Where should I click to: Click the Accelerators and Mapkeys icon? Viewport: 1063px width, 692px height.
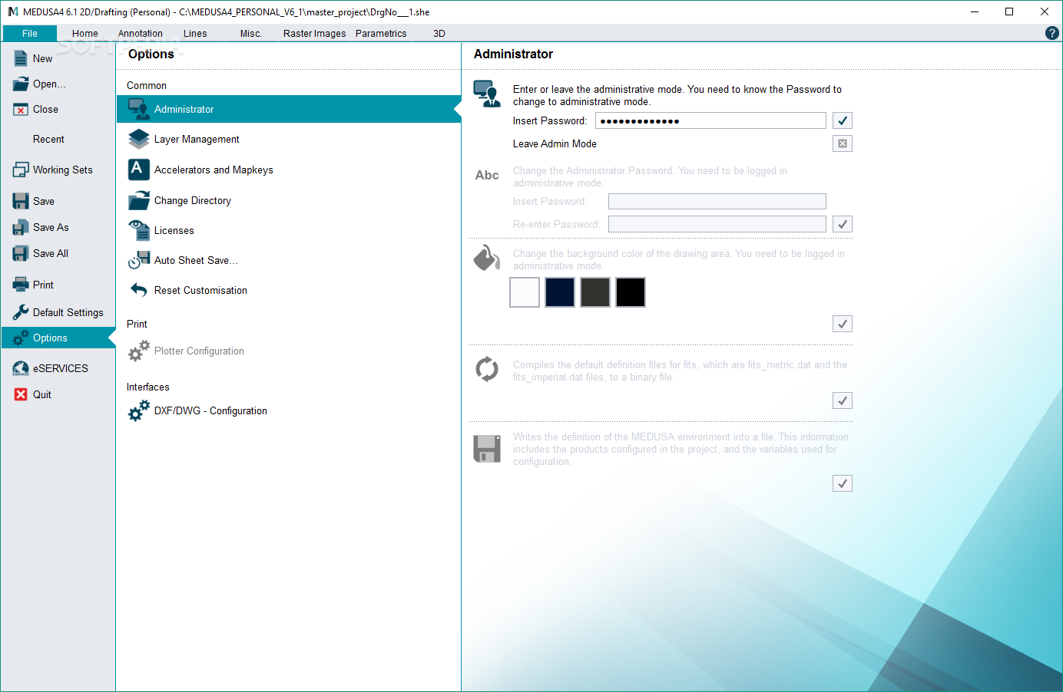pos(139,170)
